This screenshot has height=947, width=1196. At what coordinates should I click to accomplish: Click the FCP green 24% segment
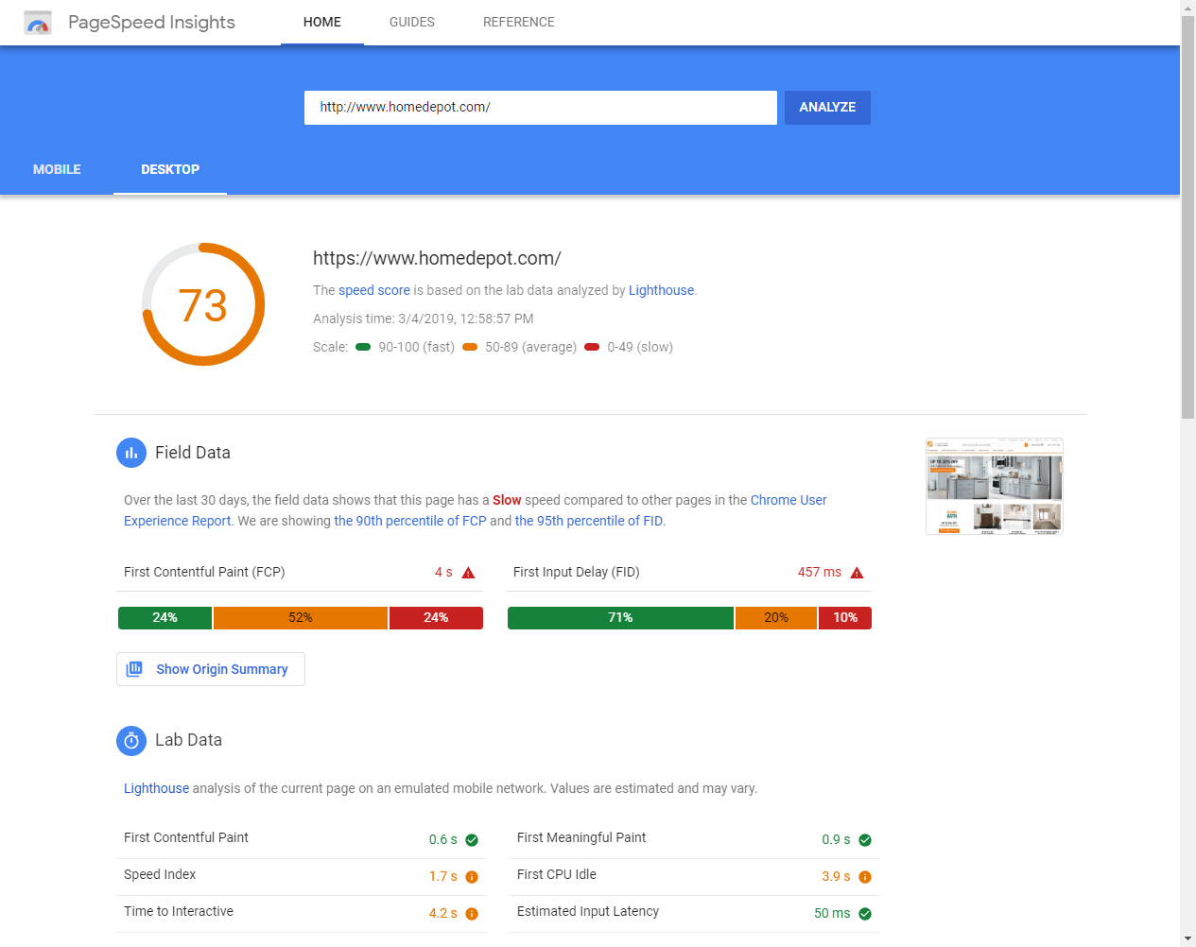165,618
